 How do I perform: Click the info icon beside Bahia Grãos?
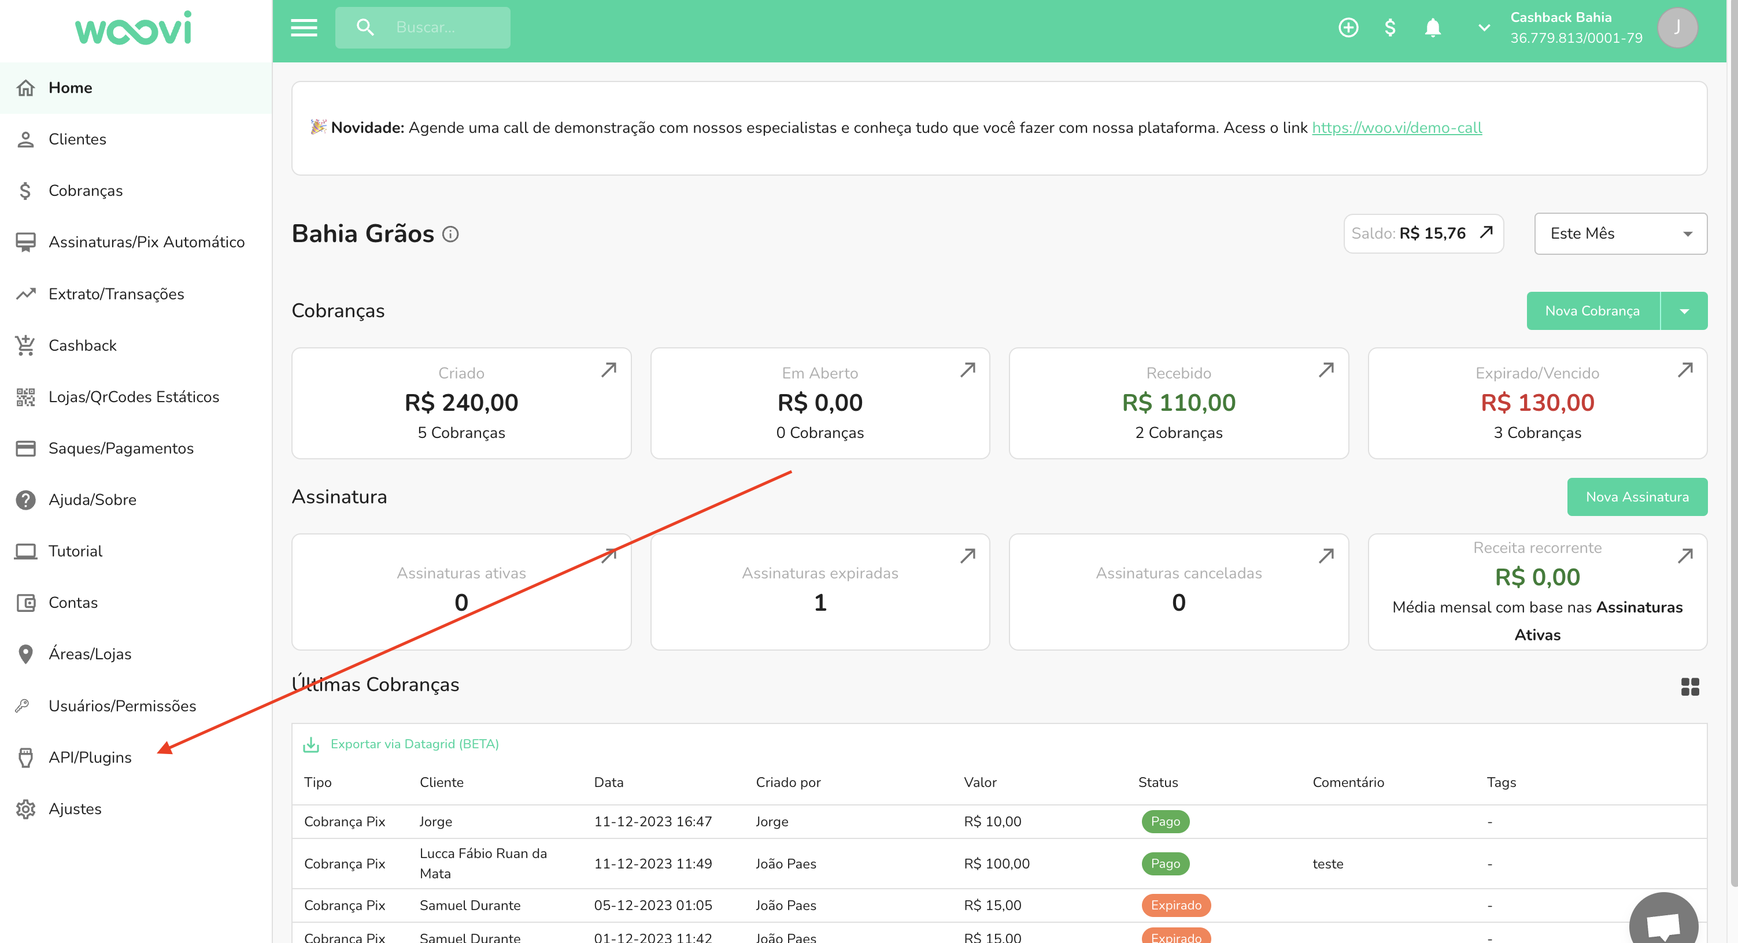point(450,234)
